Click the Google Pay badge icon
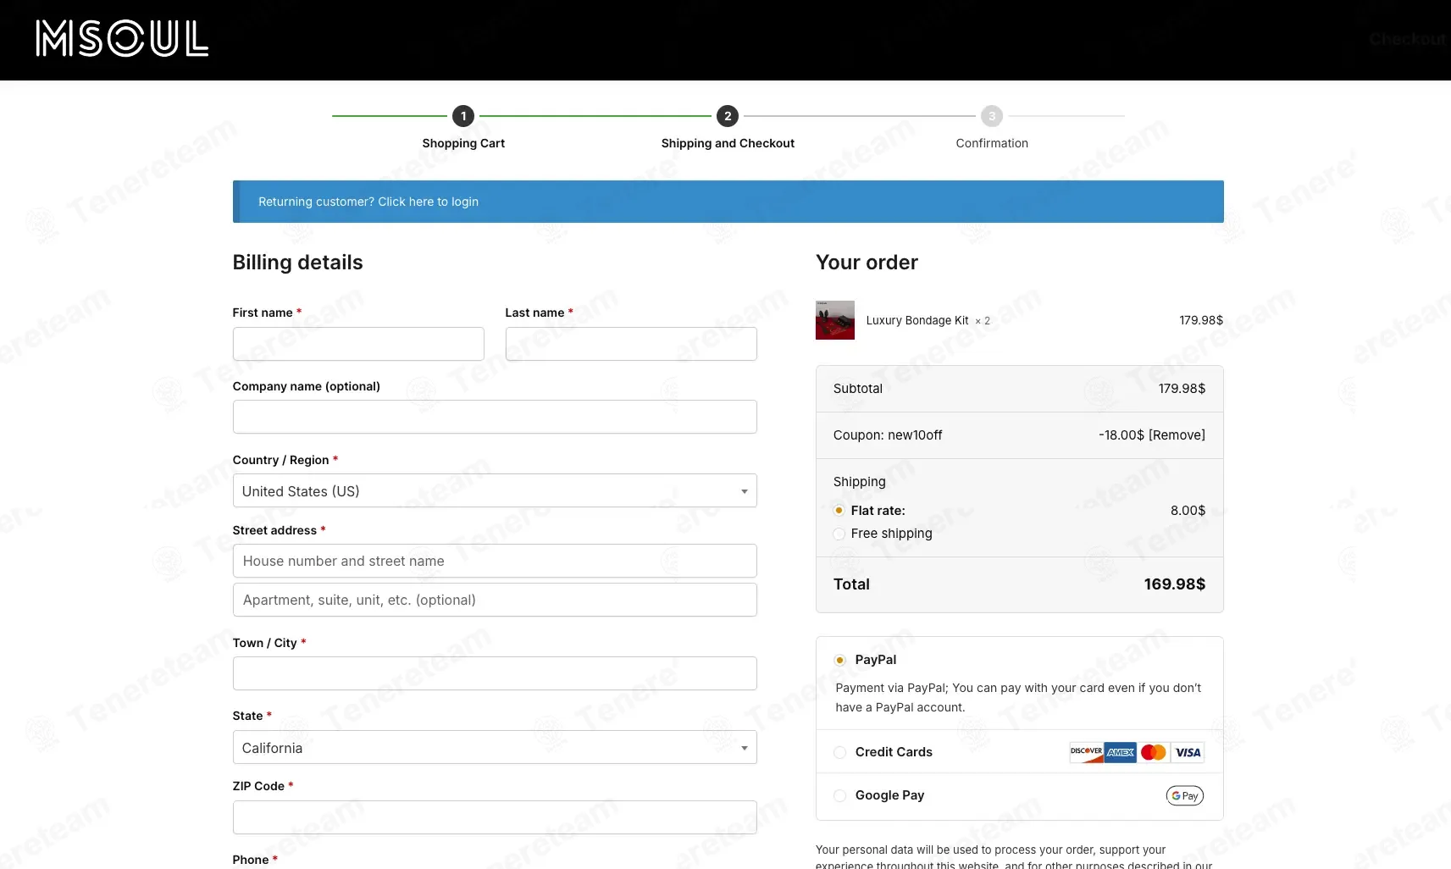 (x=1184, y=795)
